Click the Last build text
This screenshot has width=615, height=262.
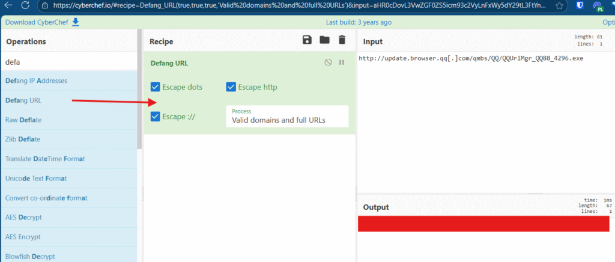click(x=359, y=22)
